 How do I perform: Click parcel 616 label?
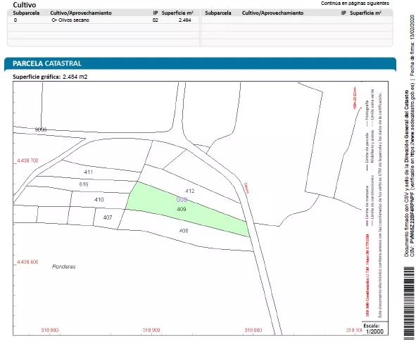point(84,184)
